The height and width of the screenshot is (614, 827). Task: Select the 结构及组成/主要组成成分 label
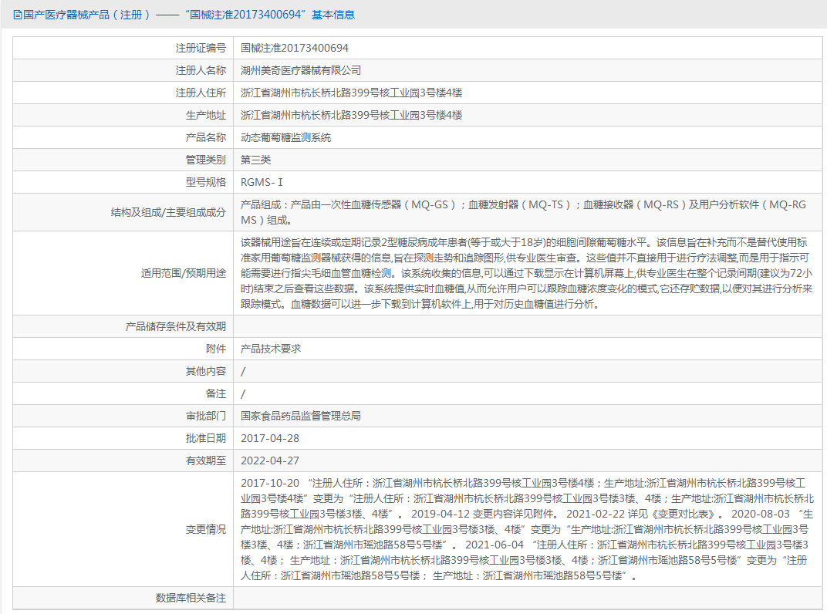(168, 212)
